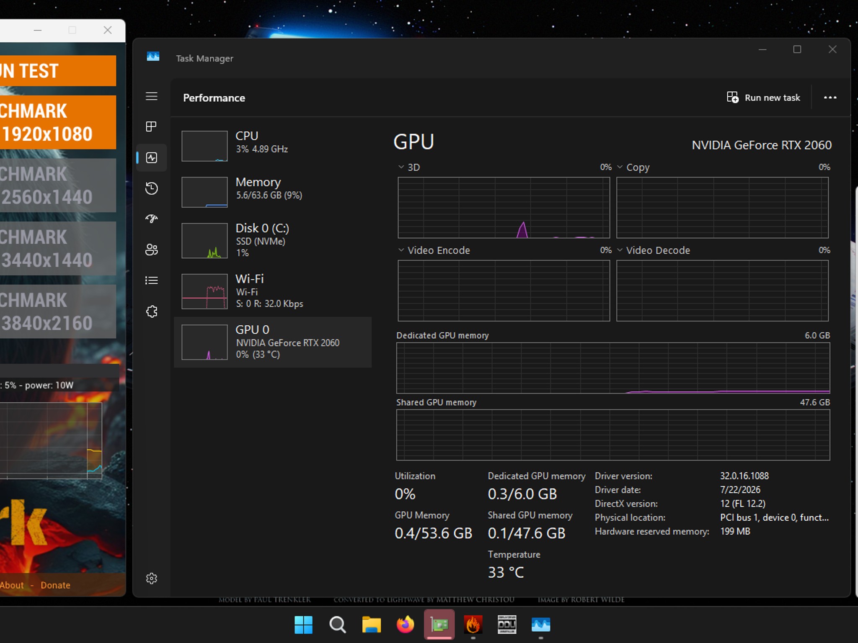Open Task Manager settings gear
858x643 pixels.
151,578
